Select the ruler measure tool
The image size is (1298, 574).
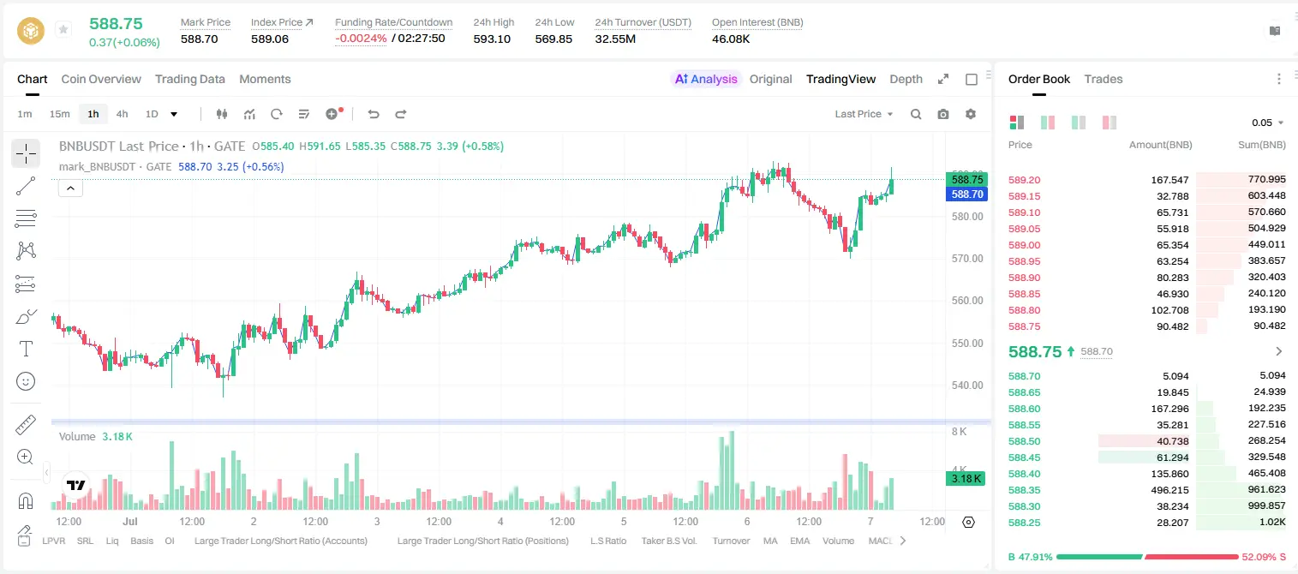click(26, 425)
